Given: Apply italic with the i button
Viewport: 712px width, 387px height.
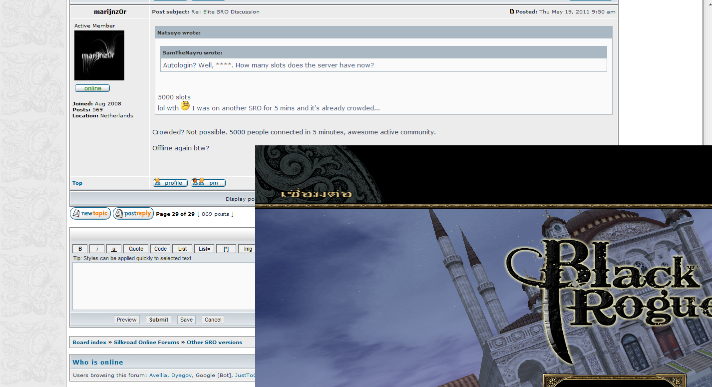Looking at the screenshot, I should [x=97, y=249].
